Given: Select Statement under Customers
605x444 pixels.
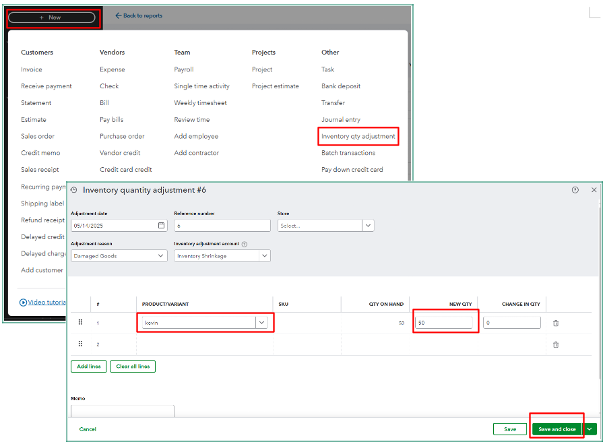Looking at the screenshot, I should (x=36, y=103).
